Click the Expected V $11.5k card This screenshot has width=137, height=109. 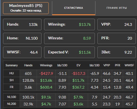click(69, 52)
